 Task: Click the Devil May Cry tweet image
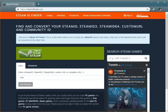pyautogui.click(x=127, y=98)
